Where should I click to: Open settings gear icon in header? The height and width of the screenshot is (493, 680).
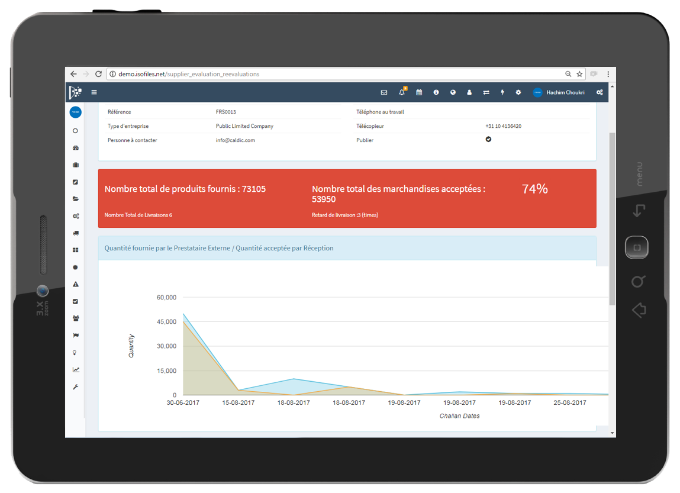[x=518, y=92]
